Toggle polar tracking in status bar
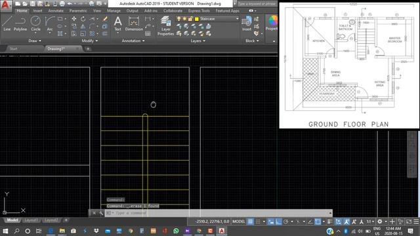The width and height of the screenshot is (420, 236). click(x=286, y=222)
